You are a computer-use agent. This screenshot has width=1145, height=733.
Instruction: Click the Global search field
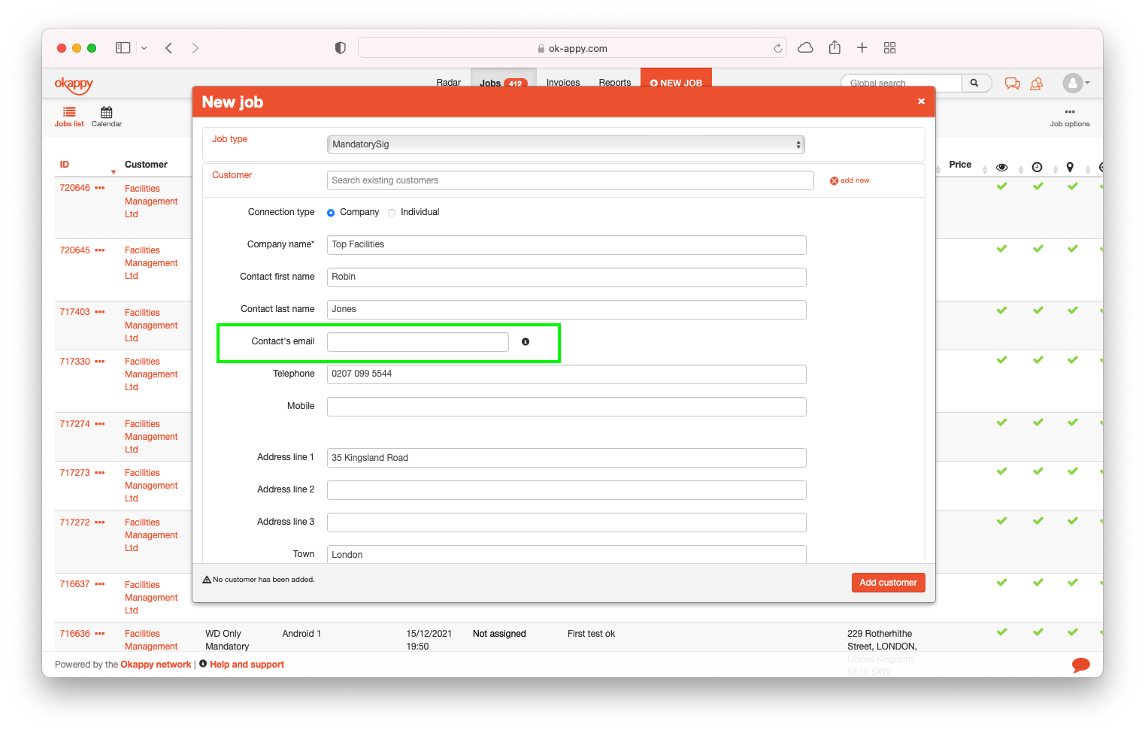tap(902, 83)
